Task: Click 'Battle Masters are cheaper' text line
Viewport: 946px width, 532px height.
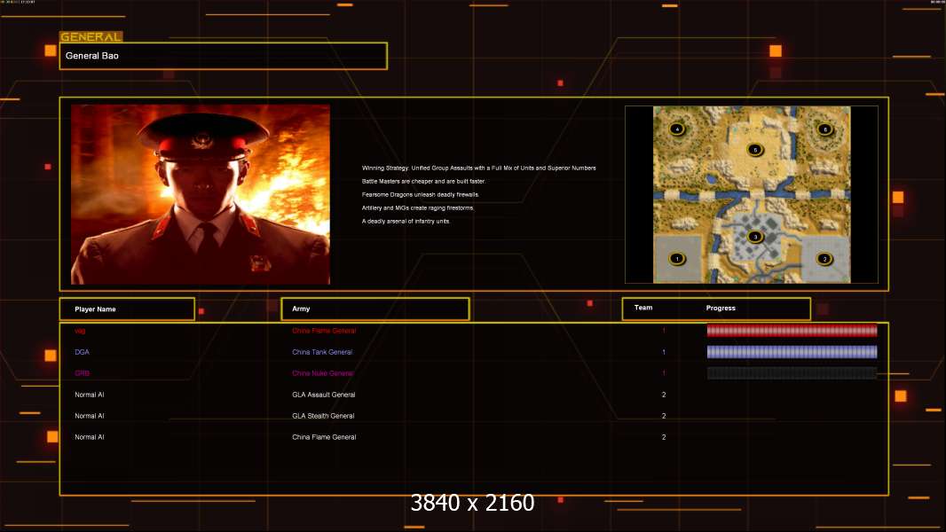Action: pyautogui.click(x=423, y=182)
